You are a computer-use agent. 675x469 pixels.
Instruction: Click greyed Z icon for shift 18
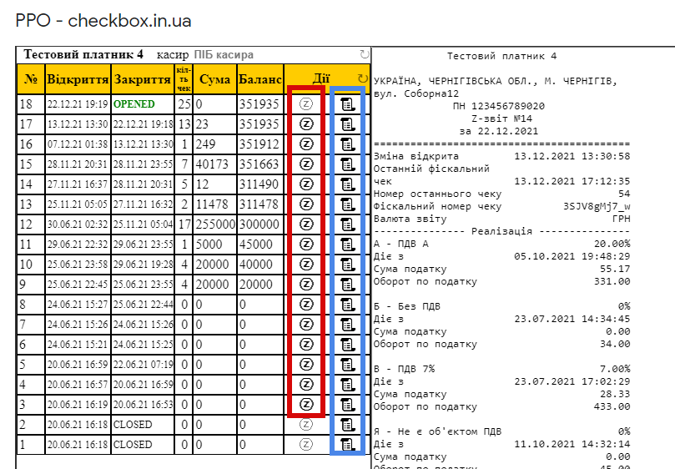pos(306,104)
